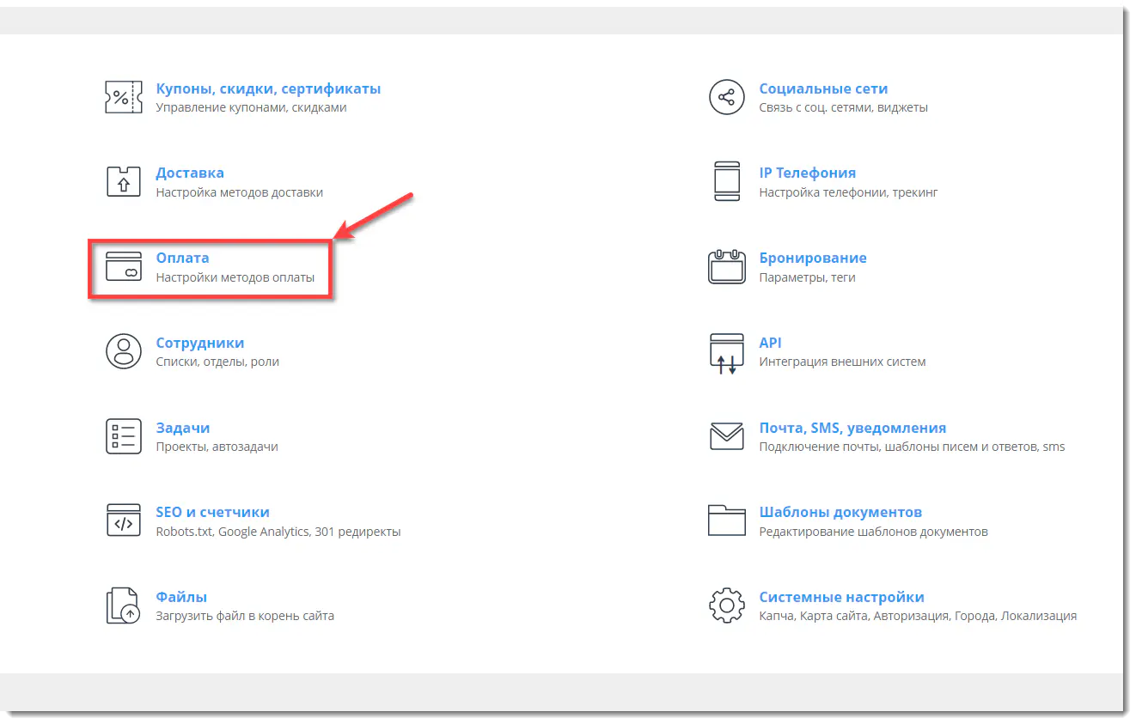1136x724 pixels.
Task: Go to the Доставка section
Action: [190, 173]
